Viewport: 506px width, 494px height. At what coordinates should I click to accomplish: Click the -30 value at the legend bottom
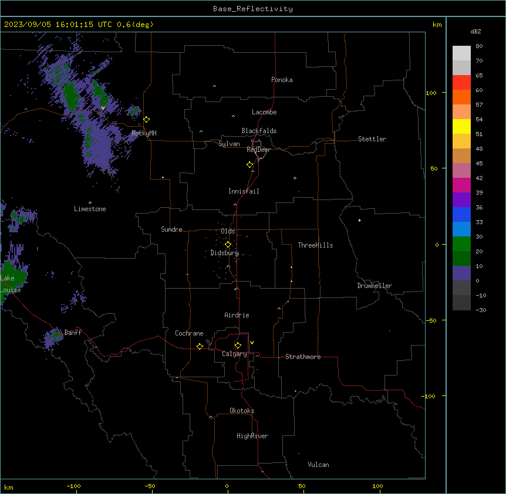pyautogui.click(x=481, y=310)
